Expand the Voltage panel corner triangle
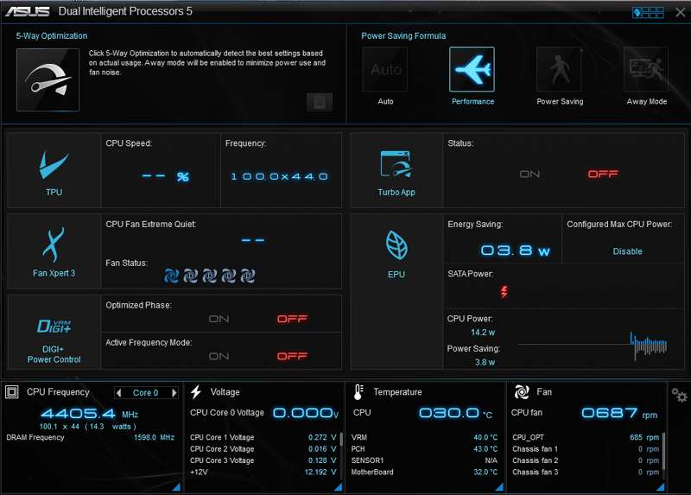The image size is (691, 495). [x=339, y=488]
